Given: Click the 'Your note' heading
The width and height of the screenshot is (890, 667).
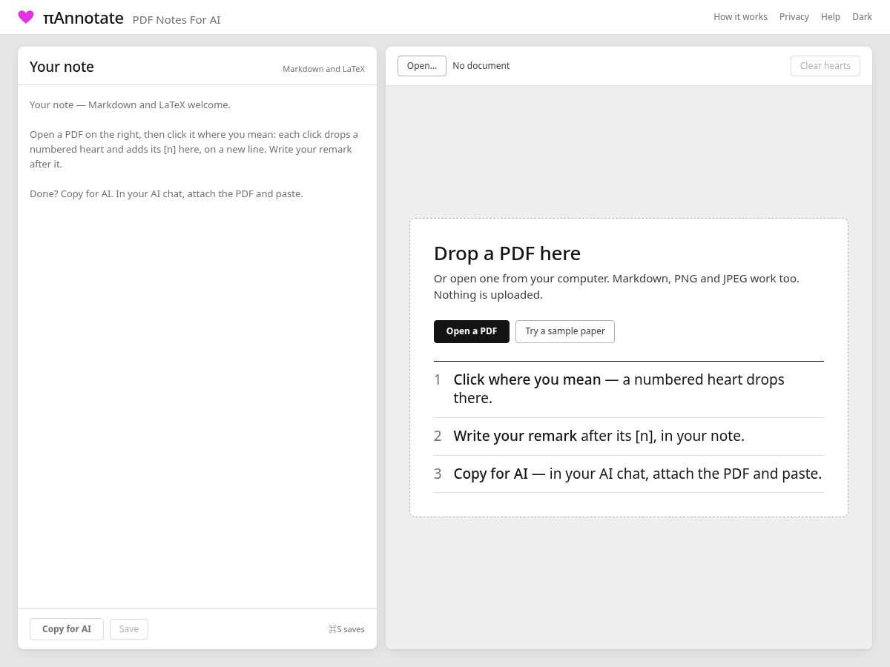Looking at the screenshot, I should (62, 67).
